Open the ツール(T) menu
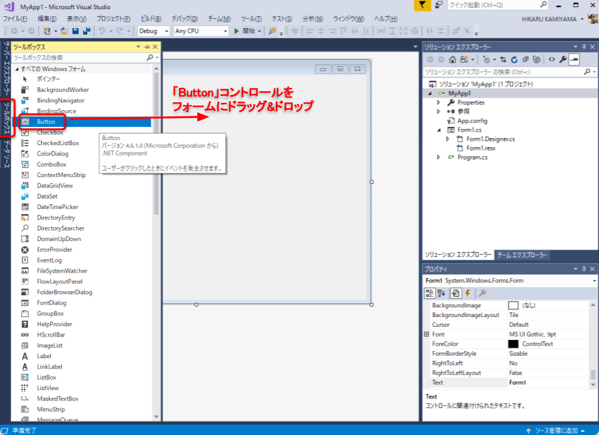Viewport: 599px width, 435px height. pyautogui.click(x=251, y=19)
